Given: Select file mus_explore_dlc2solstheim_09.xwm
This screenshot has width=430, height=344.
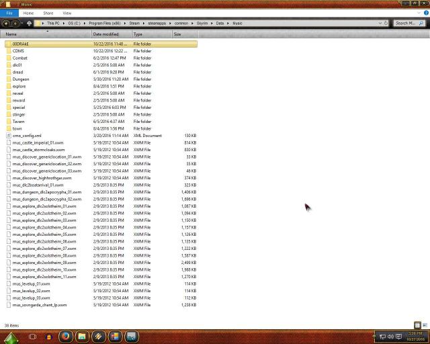Looking at the screenshot, I should click(x=44, y=263).
